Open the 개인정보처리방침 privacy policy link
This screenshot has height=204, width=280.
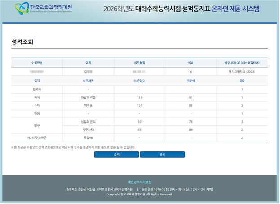tap(139, 182)
